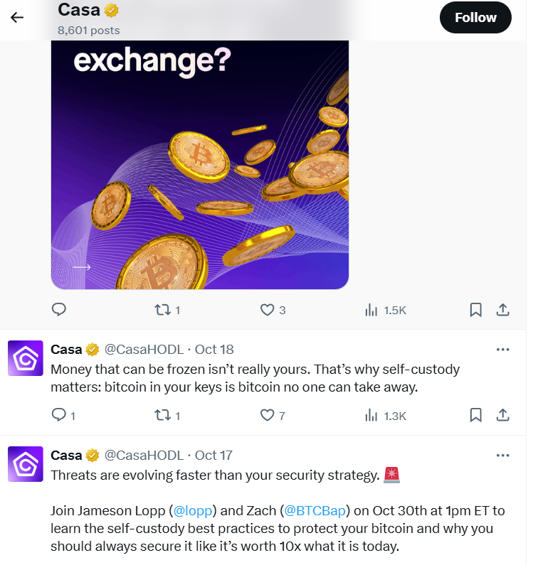Share the bitcoin exchange image post
Screen dimensions: 533x565
coord(502,310)
